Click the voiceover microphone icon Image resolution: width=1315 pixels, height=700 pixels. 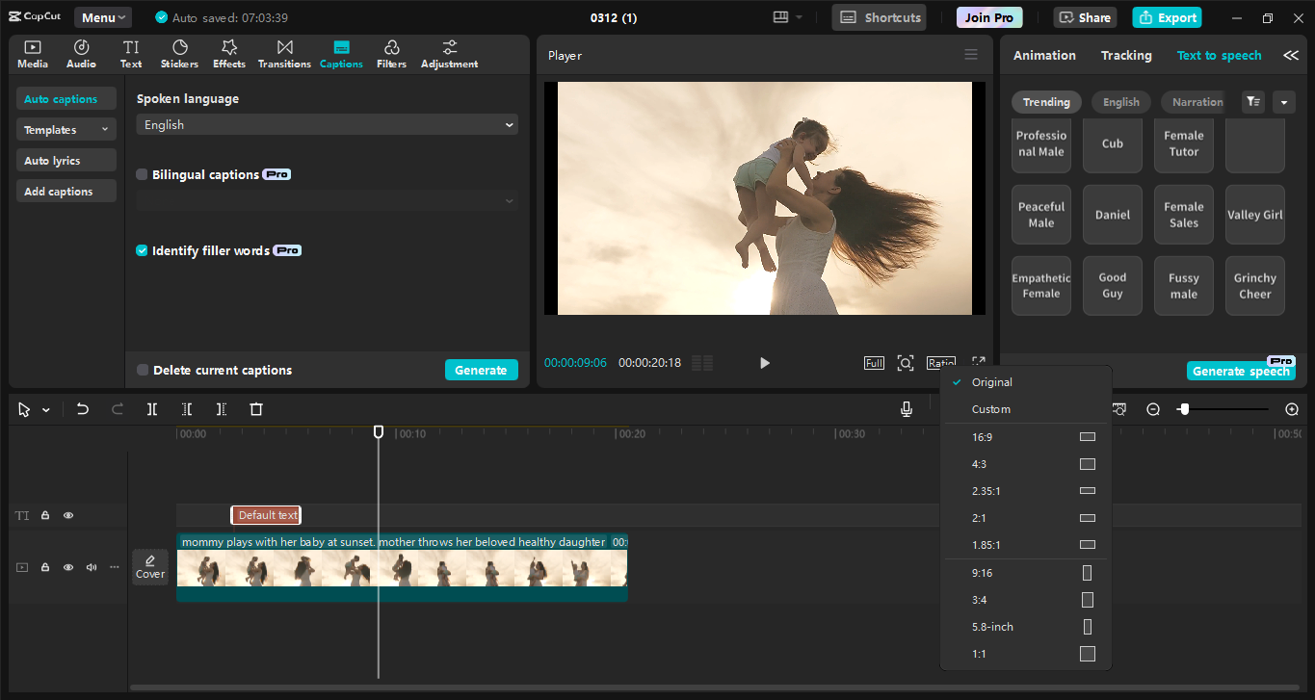[x=906, y=408]
